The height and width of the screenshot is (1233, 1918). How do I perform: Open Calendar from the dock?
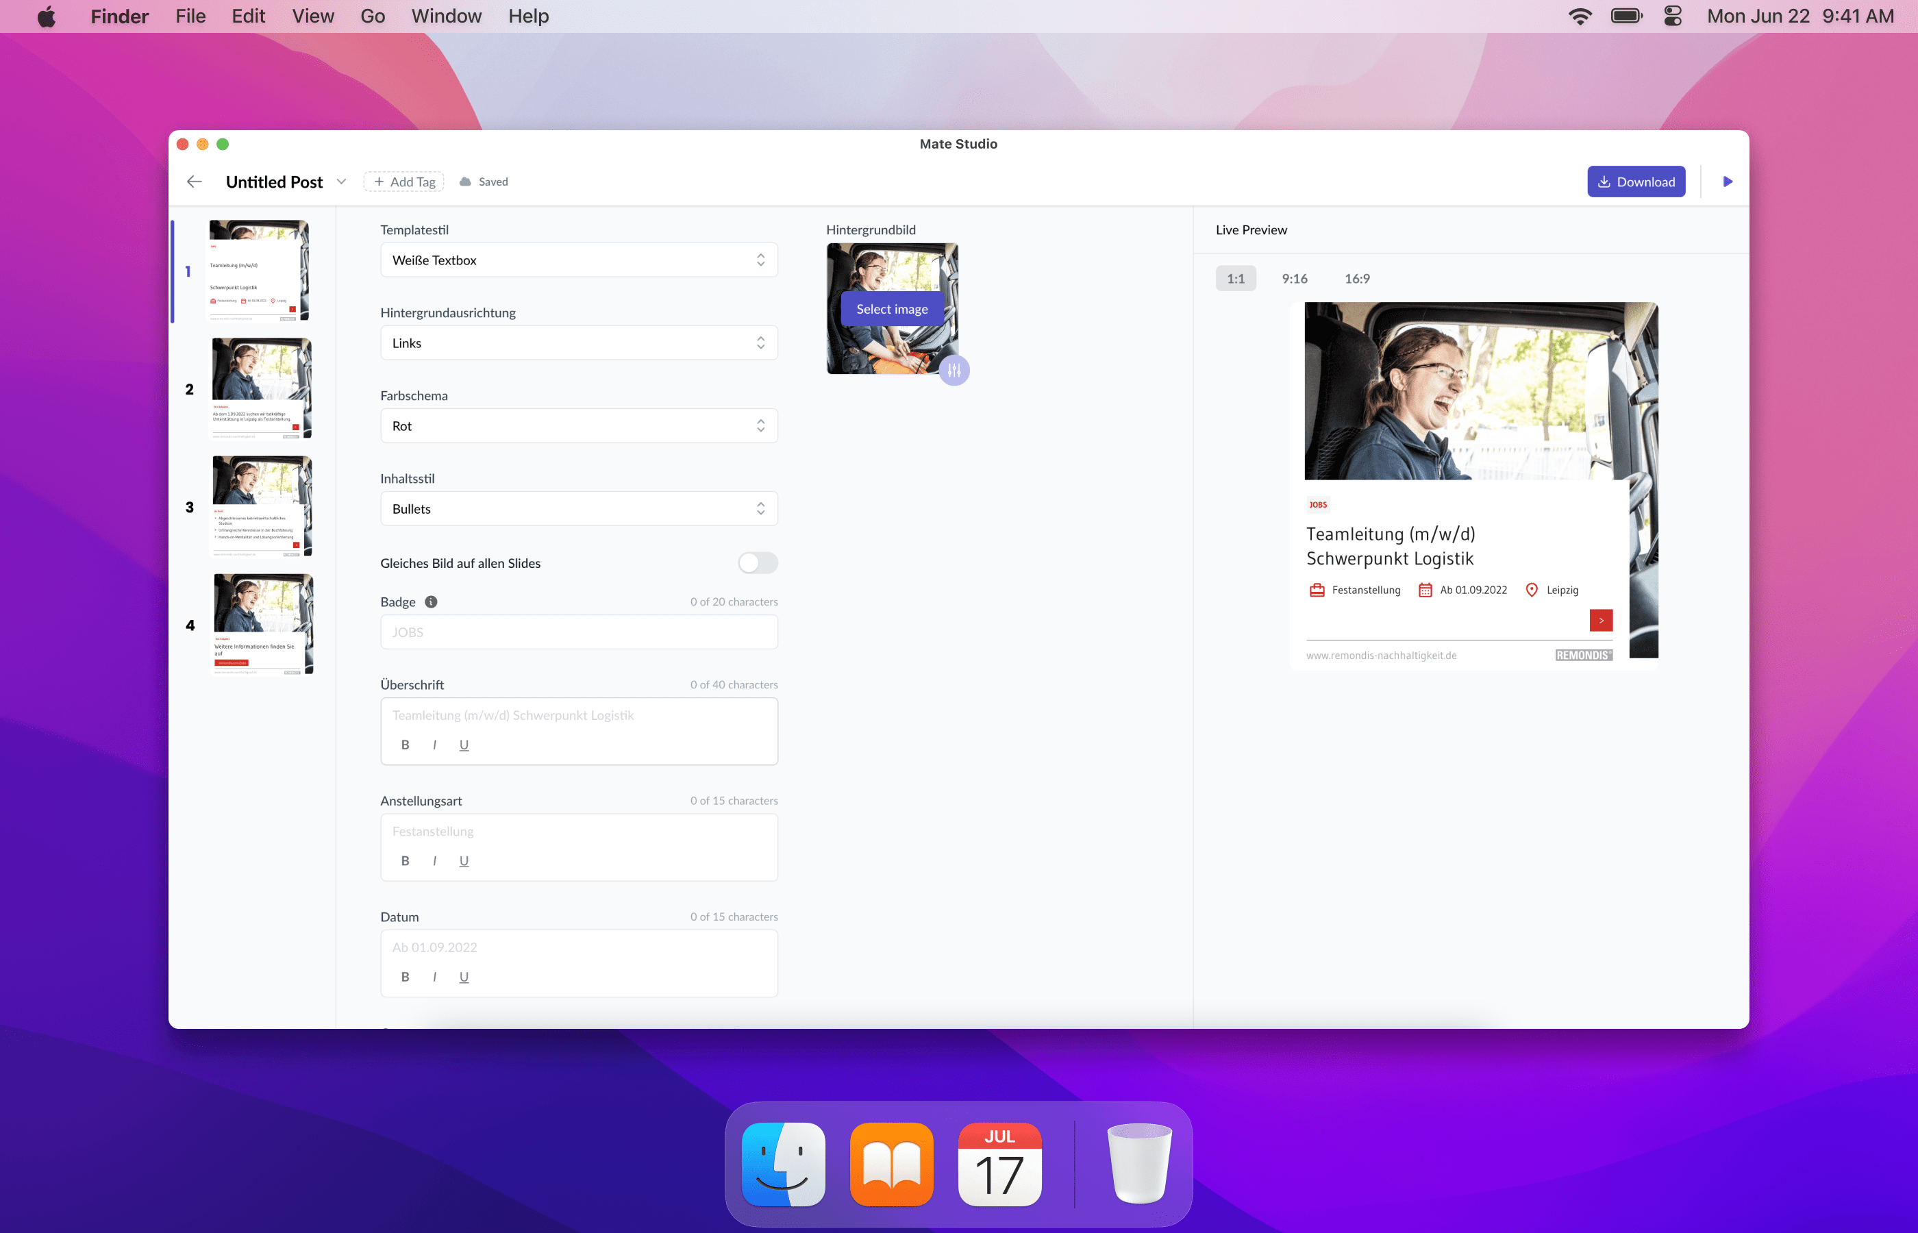point(1000,1164)
